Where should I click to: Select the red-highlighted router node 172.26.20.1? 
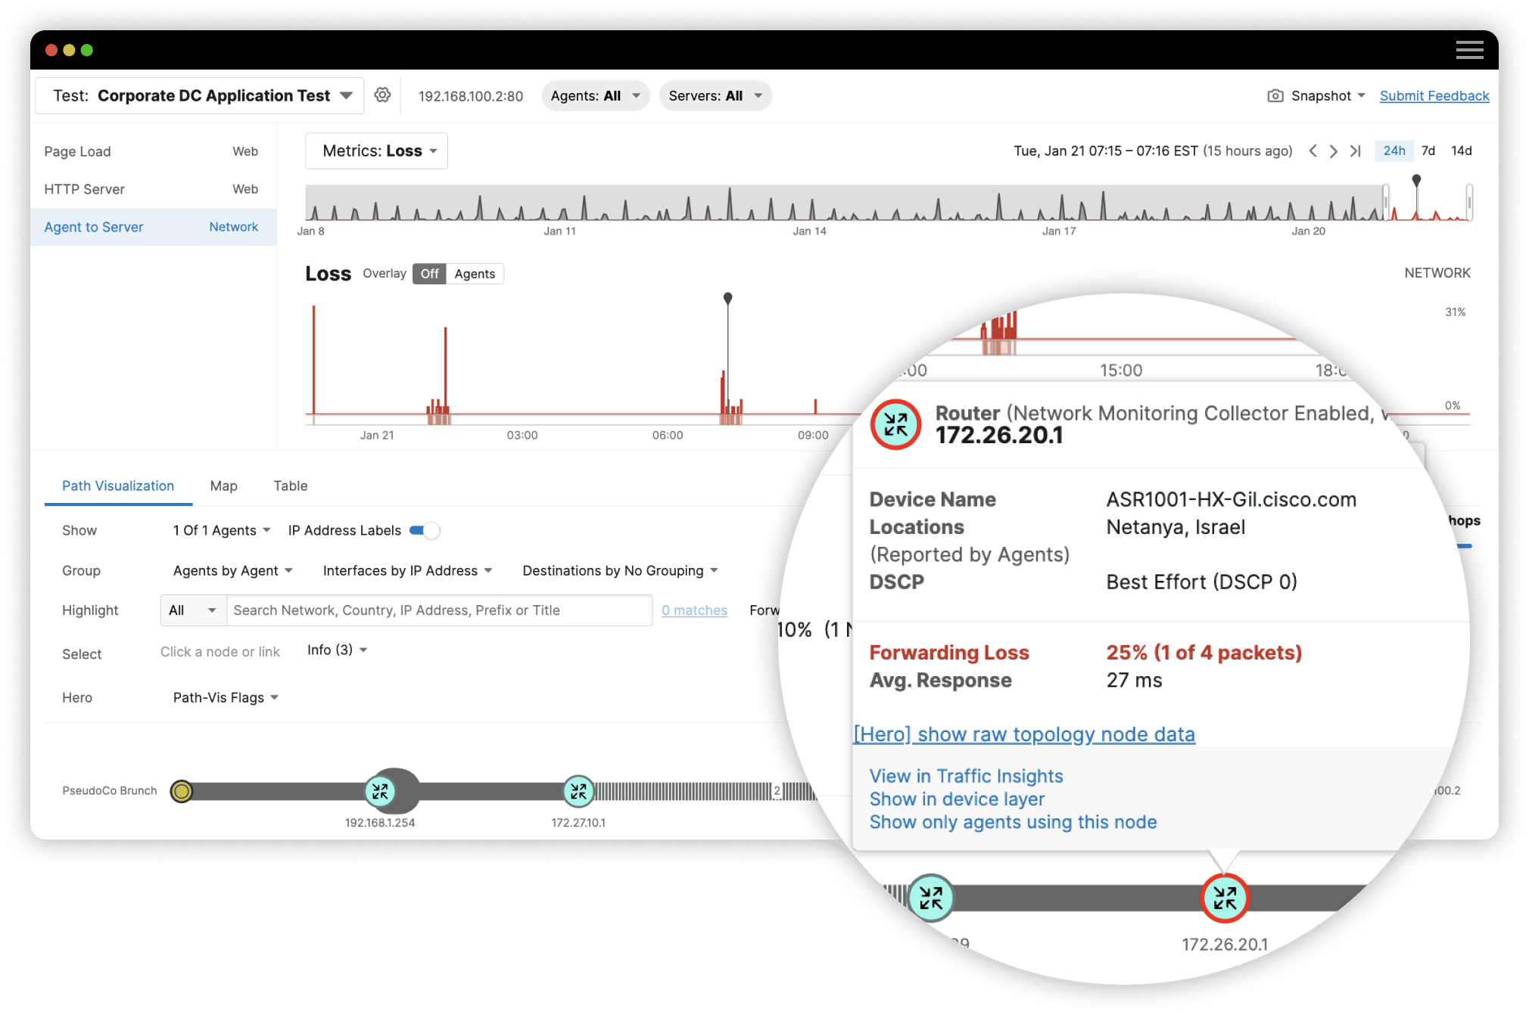click(1224, 899)
